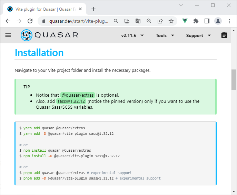Reload the current page
The height and width of the screenshot is (195, 237).
tap(30, 21)
